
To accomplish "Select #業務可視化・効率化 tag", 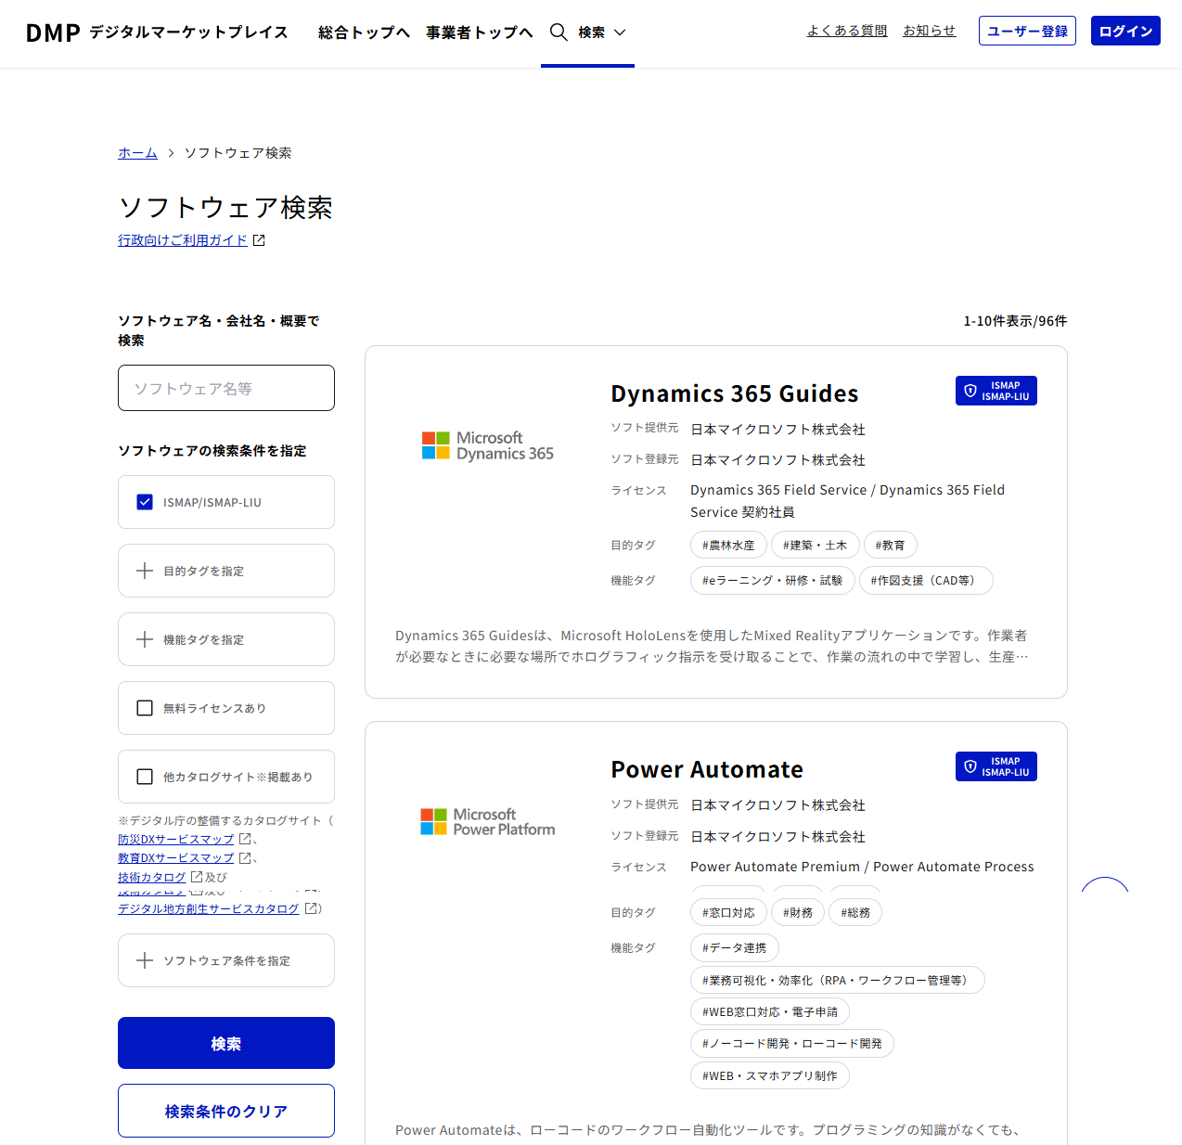I will point(837,980).
